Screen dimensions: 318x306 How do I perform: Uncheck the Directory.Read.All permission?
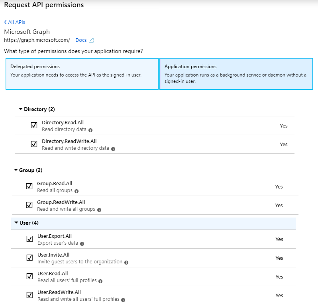click(x=34, y=126)
